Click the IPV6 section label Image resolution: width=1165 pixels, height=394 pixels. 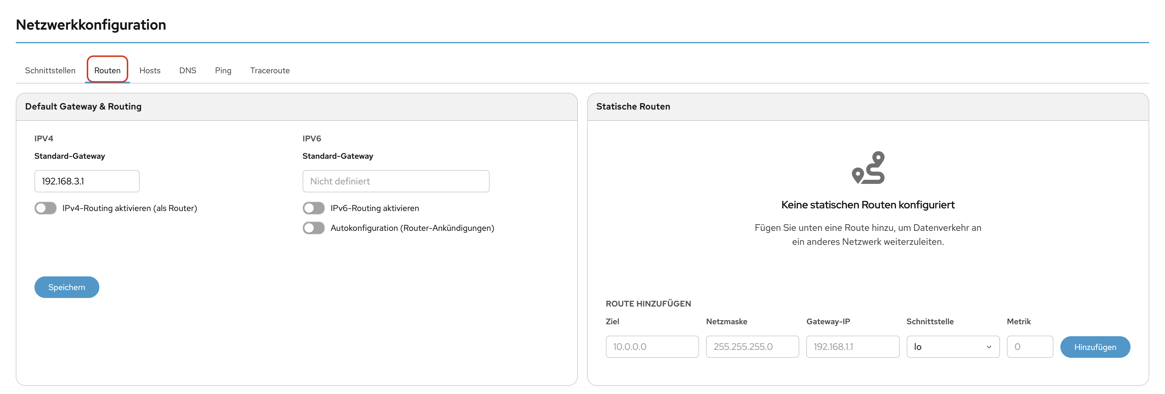(312, 138)
